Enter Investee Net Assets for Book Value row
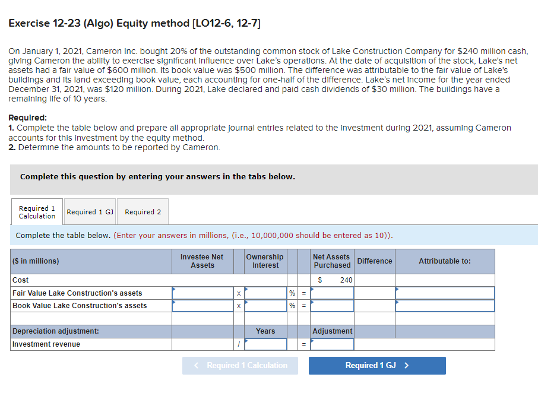 (x=202, y=306)
